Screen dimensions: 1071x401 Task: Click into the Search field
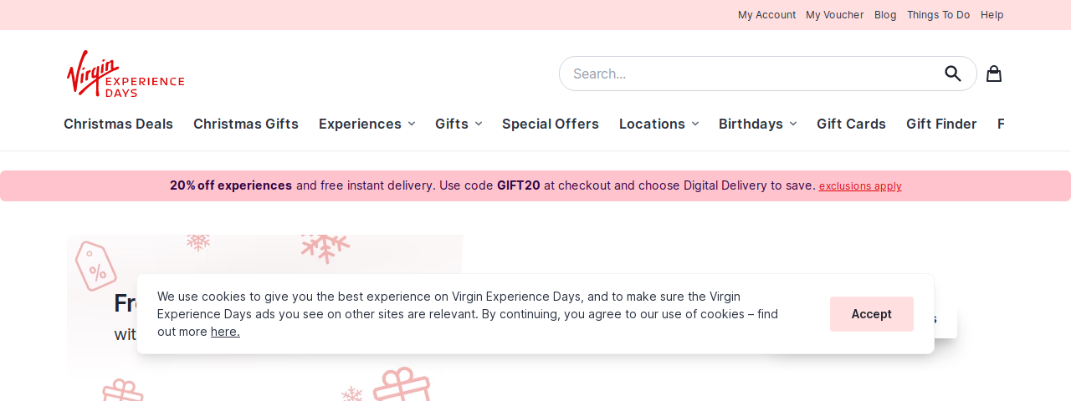pyautogui.click(x=753, y=74)
